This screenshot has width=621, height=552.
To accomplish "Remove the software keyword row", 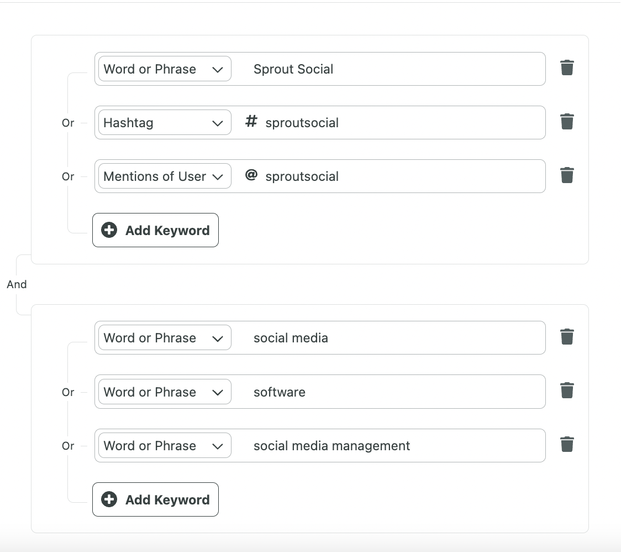I will point(567,390).
